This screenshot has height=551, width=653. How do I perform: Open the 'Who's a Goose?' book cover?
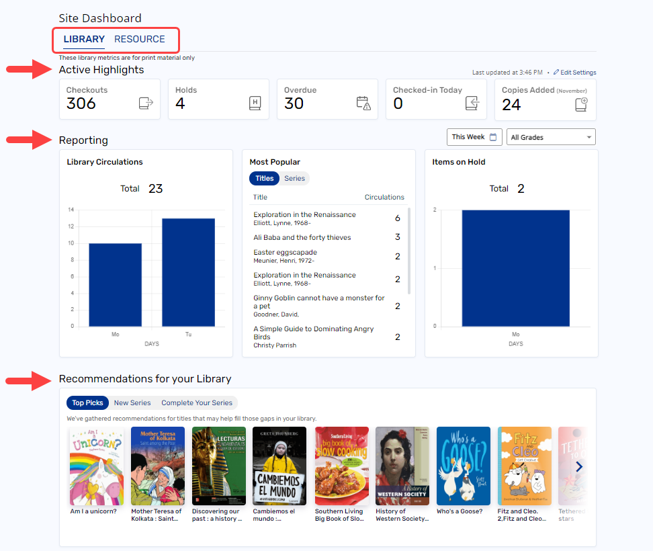coord(463,466)
